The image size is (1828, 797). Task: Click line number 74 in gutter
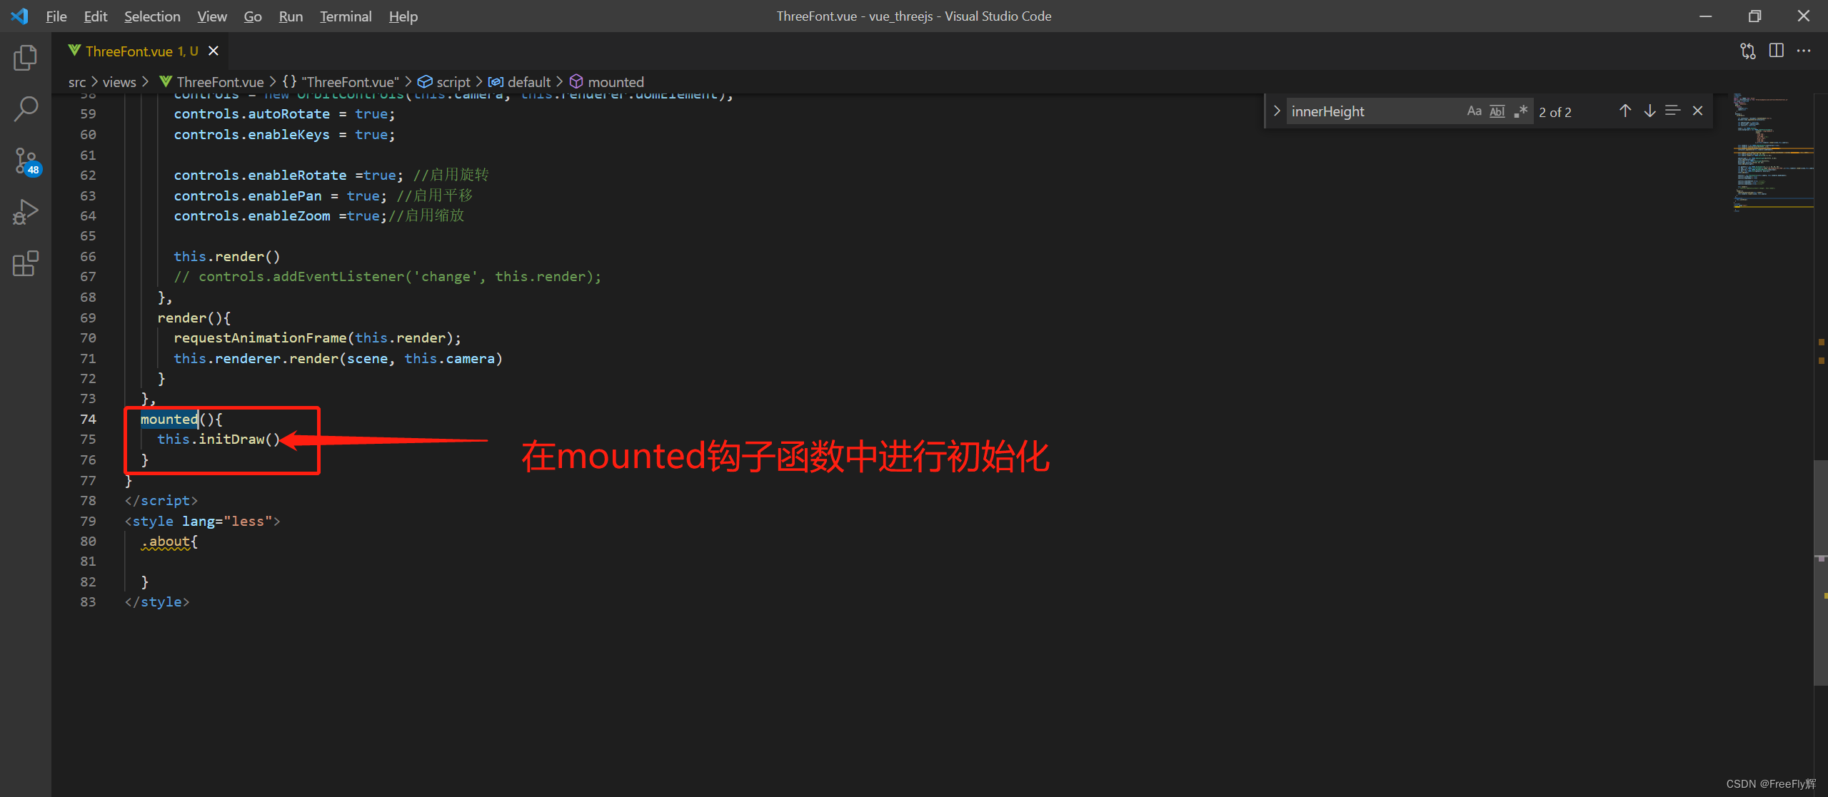88,419
